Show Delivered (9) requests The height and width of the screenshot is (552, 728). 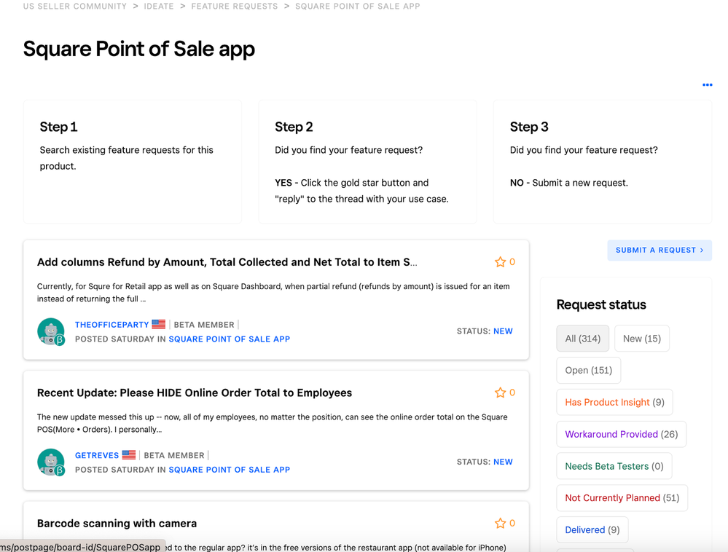pyautogui.click(x=592, y=529)
